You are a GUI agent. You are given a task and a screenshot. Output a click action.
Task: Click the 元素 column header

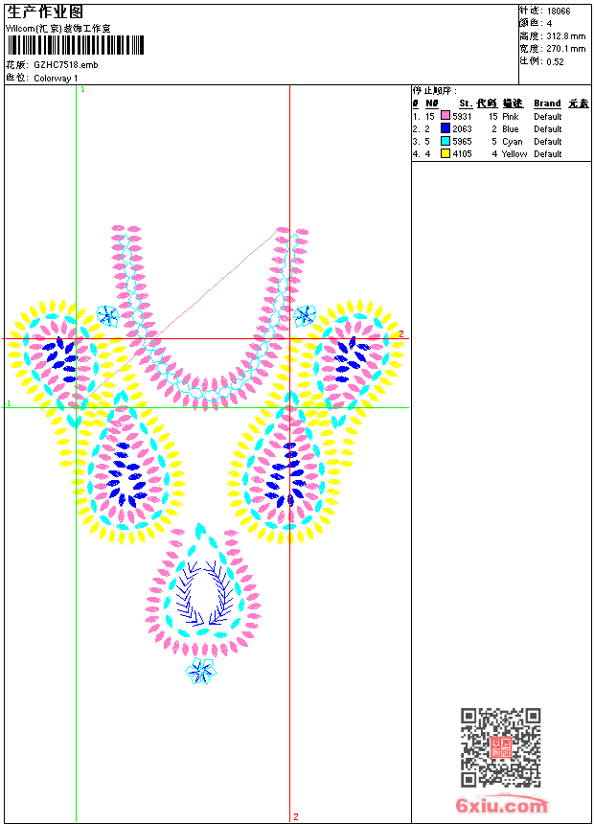point(579,103)
